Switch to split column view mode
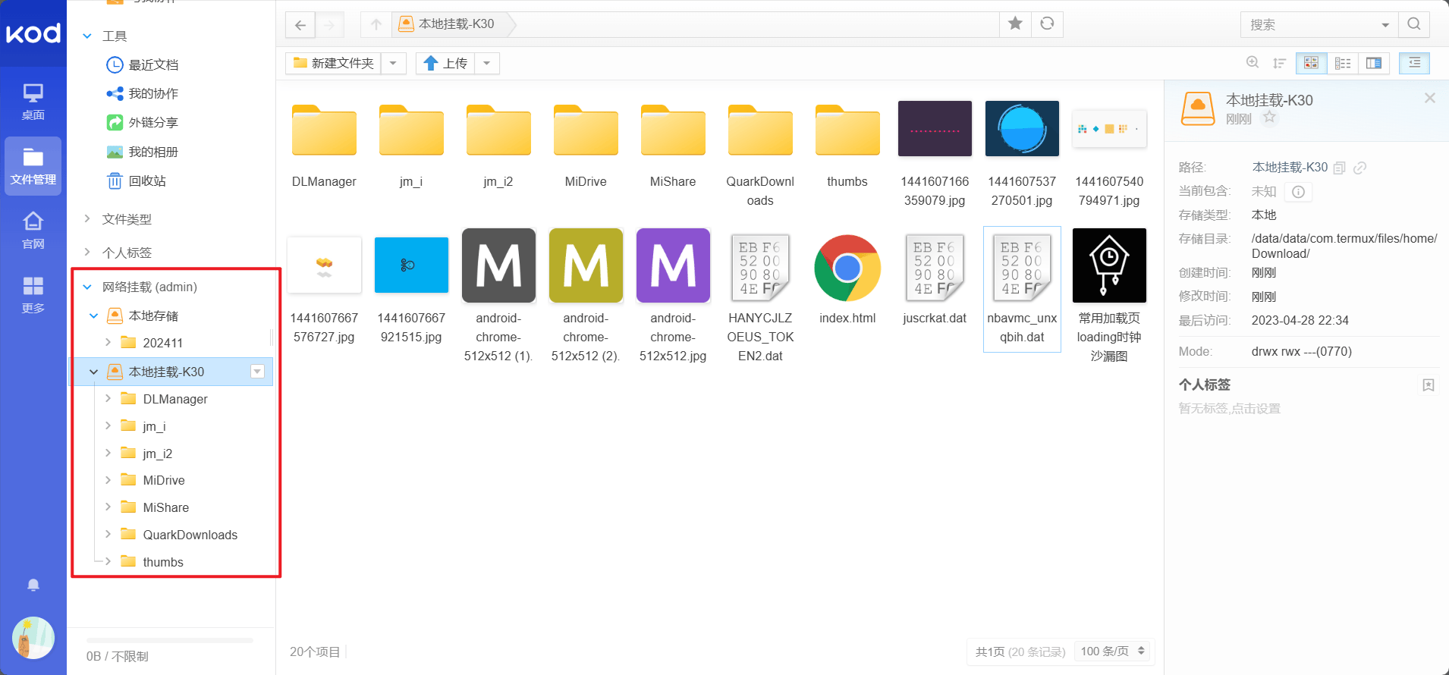Screen dimensions: 1449x675 1374,63
